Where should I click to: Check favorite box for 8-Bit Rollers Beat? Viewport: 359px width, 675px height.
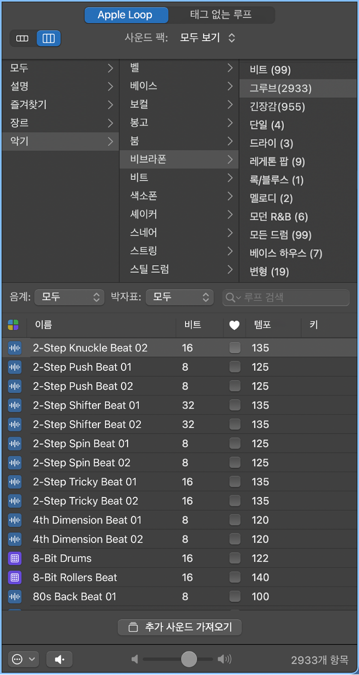(x=235, y=577)
